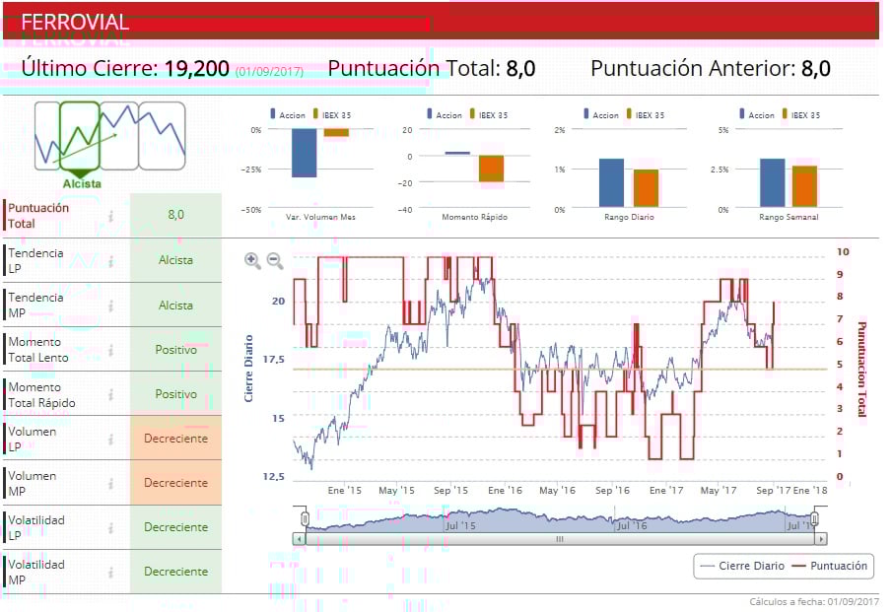Viewport: 892px width, 612px height.
Task: Toggle IBEX 35 legend in Momento Rápido chart
Action: 489,114
